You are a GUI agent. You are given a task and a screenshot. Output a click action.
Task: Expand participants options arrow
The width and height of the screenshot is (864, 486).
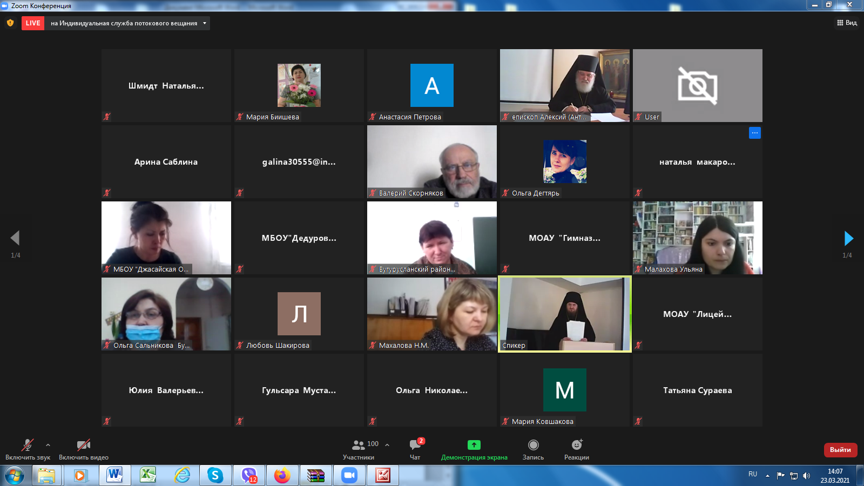click(x=387, y=445)
